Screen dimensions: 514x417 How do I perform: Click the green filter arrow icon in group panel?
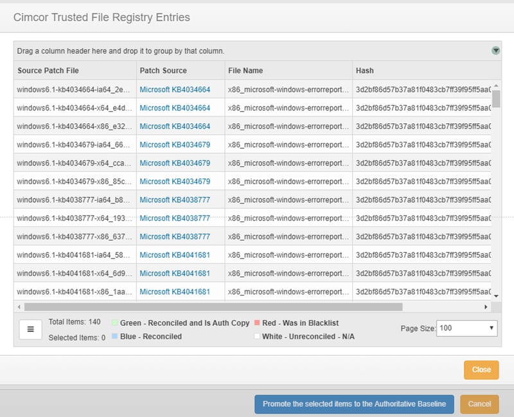(495, 51)
